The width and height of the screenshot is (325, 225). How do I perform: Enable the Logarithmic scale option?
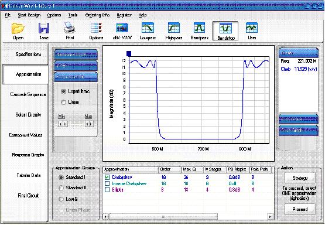pos(63,91)
